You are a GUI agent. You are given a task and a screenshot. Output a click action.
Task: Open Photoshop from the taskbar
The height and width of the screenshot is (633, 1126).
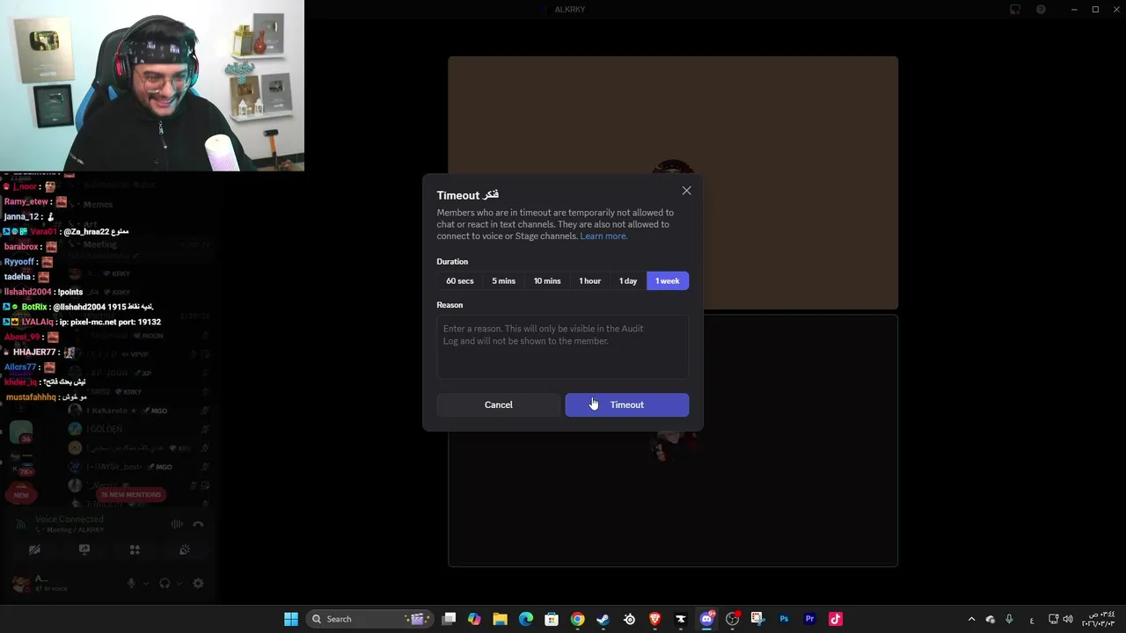[x=784, y=619]
